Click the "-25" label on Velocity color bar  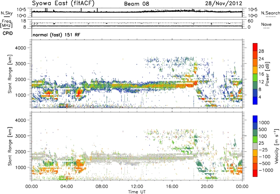(x=263, y=150)
